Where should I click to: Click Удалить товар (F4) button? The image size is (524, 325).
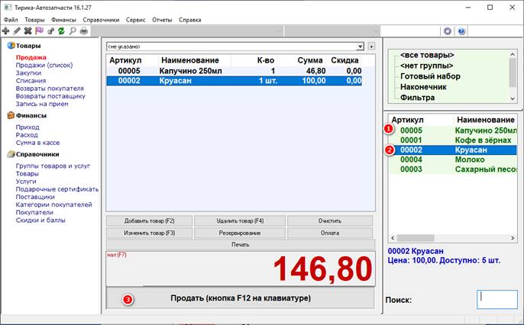pos(240,221)
